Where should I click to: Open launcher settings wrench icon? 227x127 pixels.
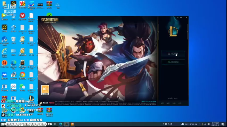click(178, 18)
